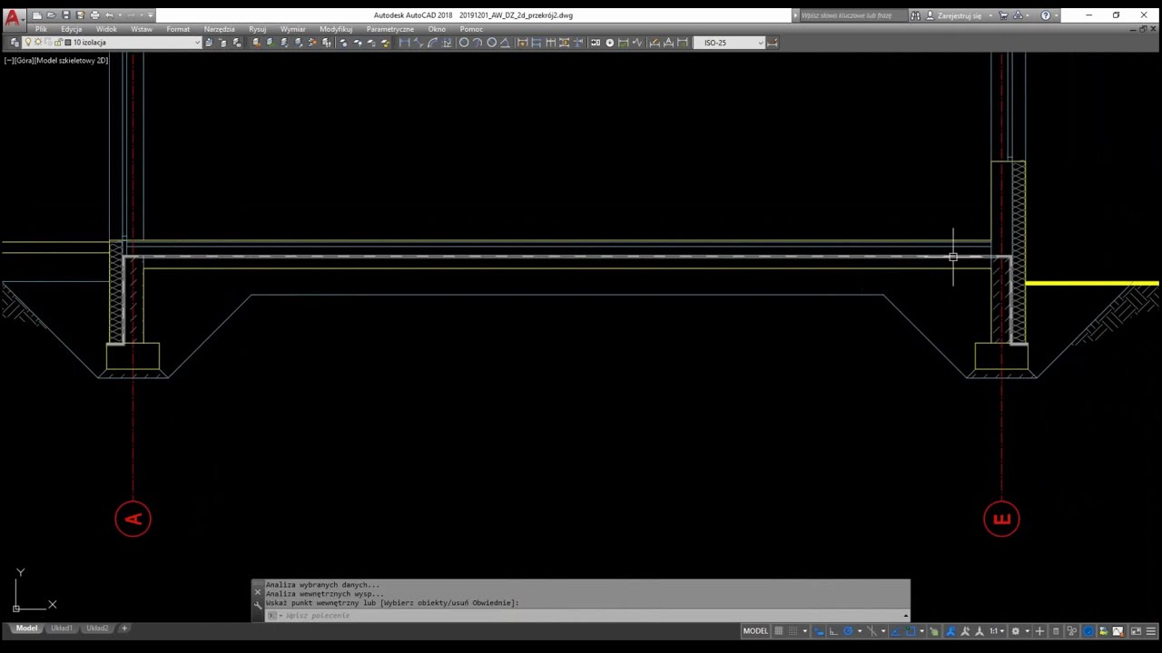Open the Widok menu

tap(106, 29)
